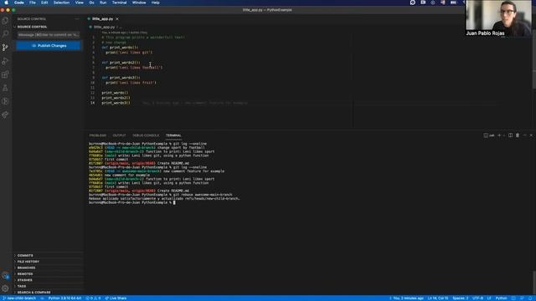Open the Manage gear icon
The height and width of the screenshot is (301, 536).
click(x=5, y=288)
